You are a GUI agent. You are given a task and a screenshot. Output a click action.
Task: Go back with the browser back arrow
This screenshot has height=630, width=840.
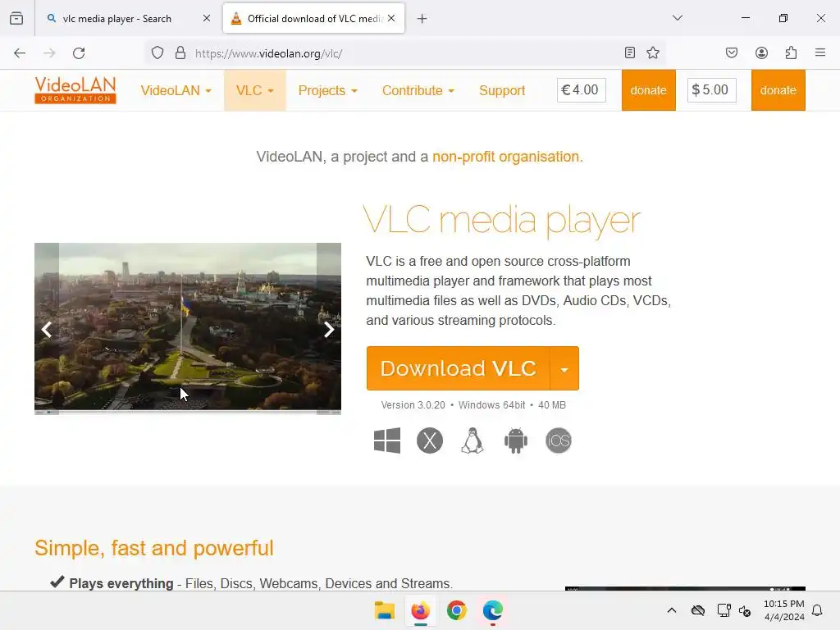tap(20, 53)
